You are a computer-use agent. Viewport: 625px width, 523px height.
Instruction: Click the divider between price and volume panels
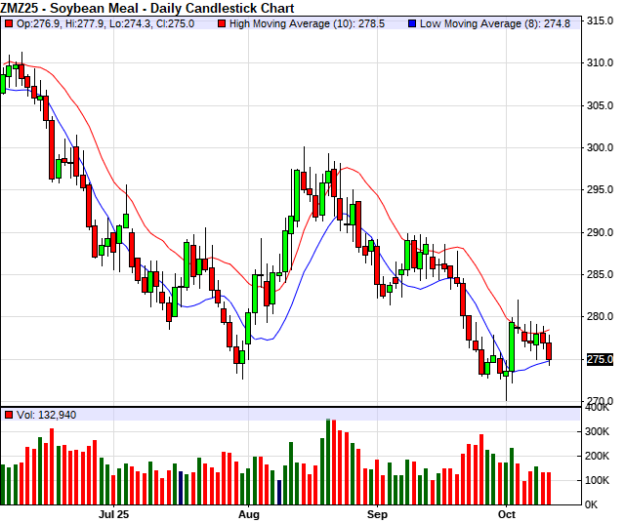point(293,406)
